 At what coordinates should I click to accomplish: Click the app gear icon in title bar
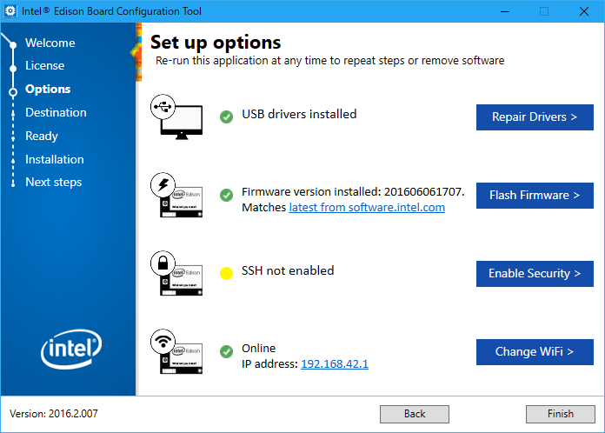pos(10,10)
